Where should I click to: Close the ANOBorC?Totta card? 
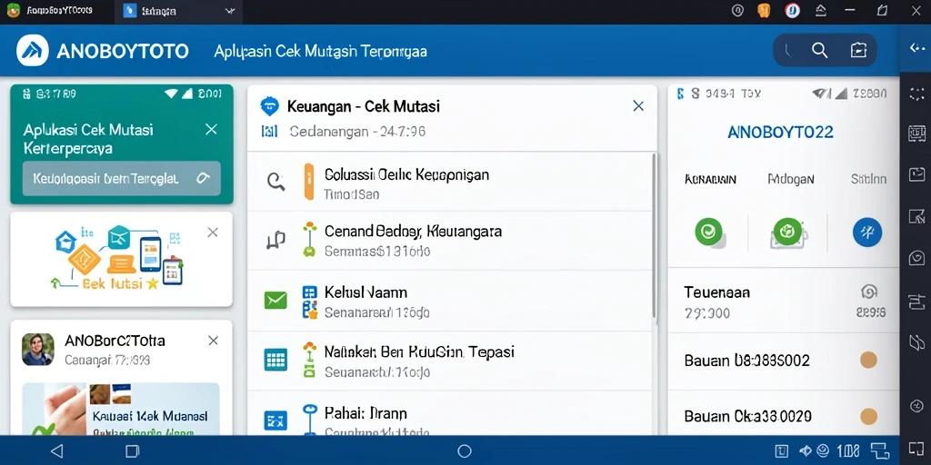pyautogui.click(x=213, y=341)
